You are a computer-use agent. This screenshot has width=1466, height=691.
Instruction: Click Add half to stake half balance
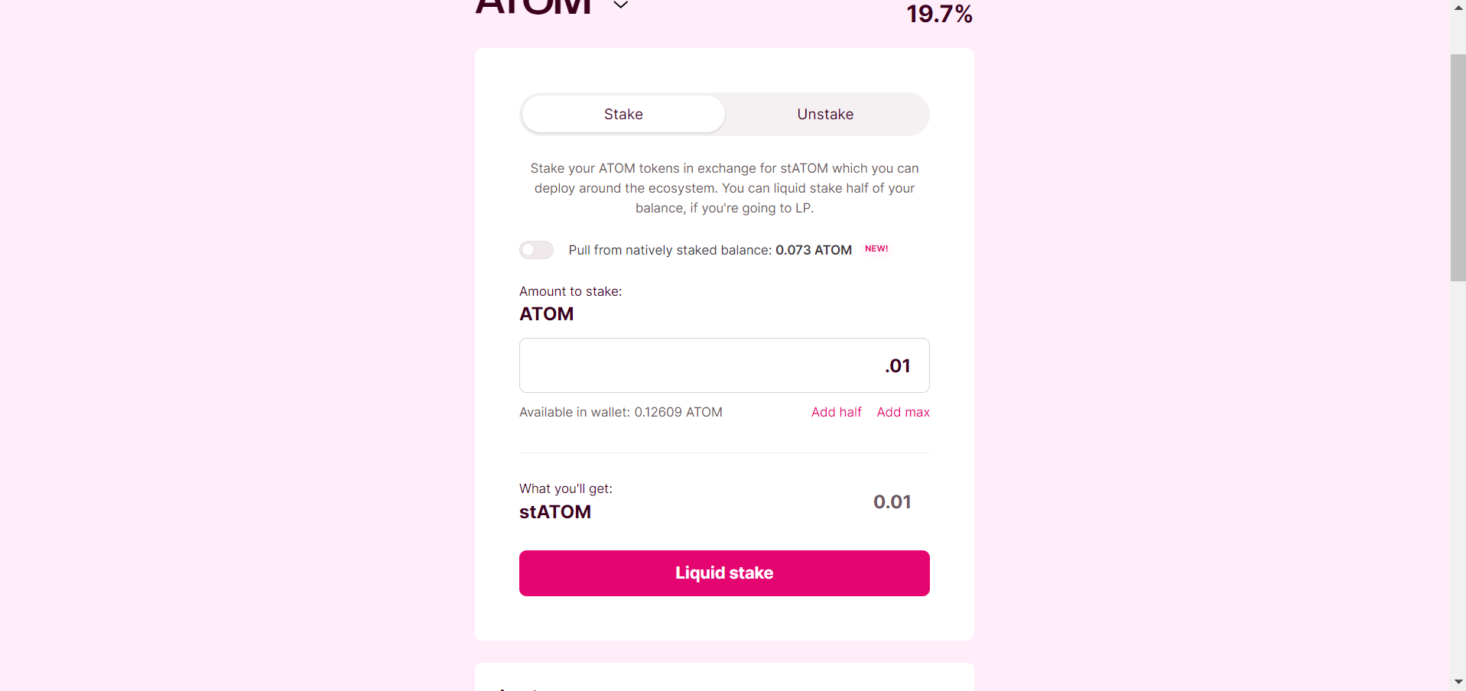pyautogui.click(x=836, y=412)
